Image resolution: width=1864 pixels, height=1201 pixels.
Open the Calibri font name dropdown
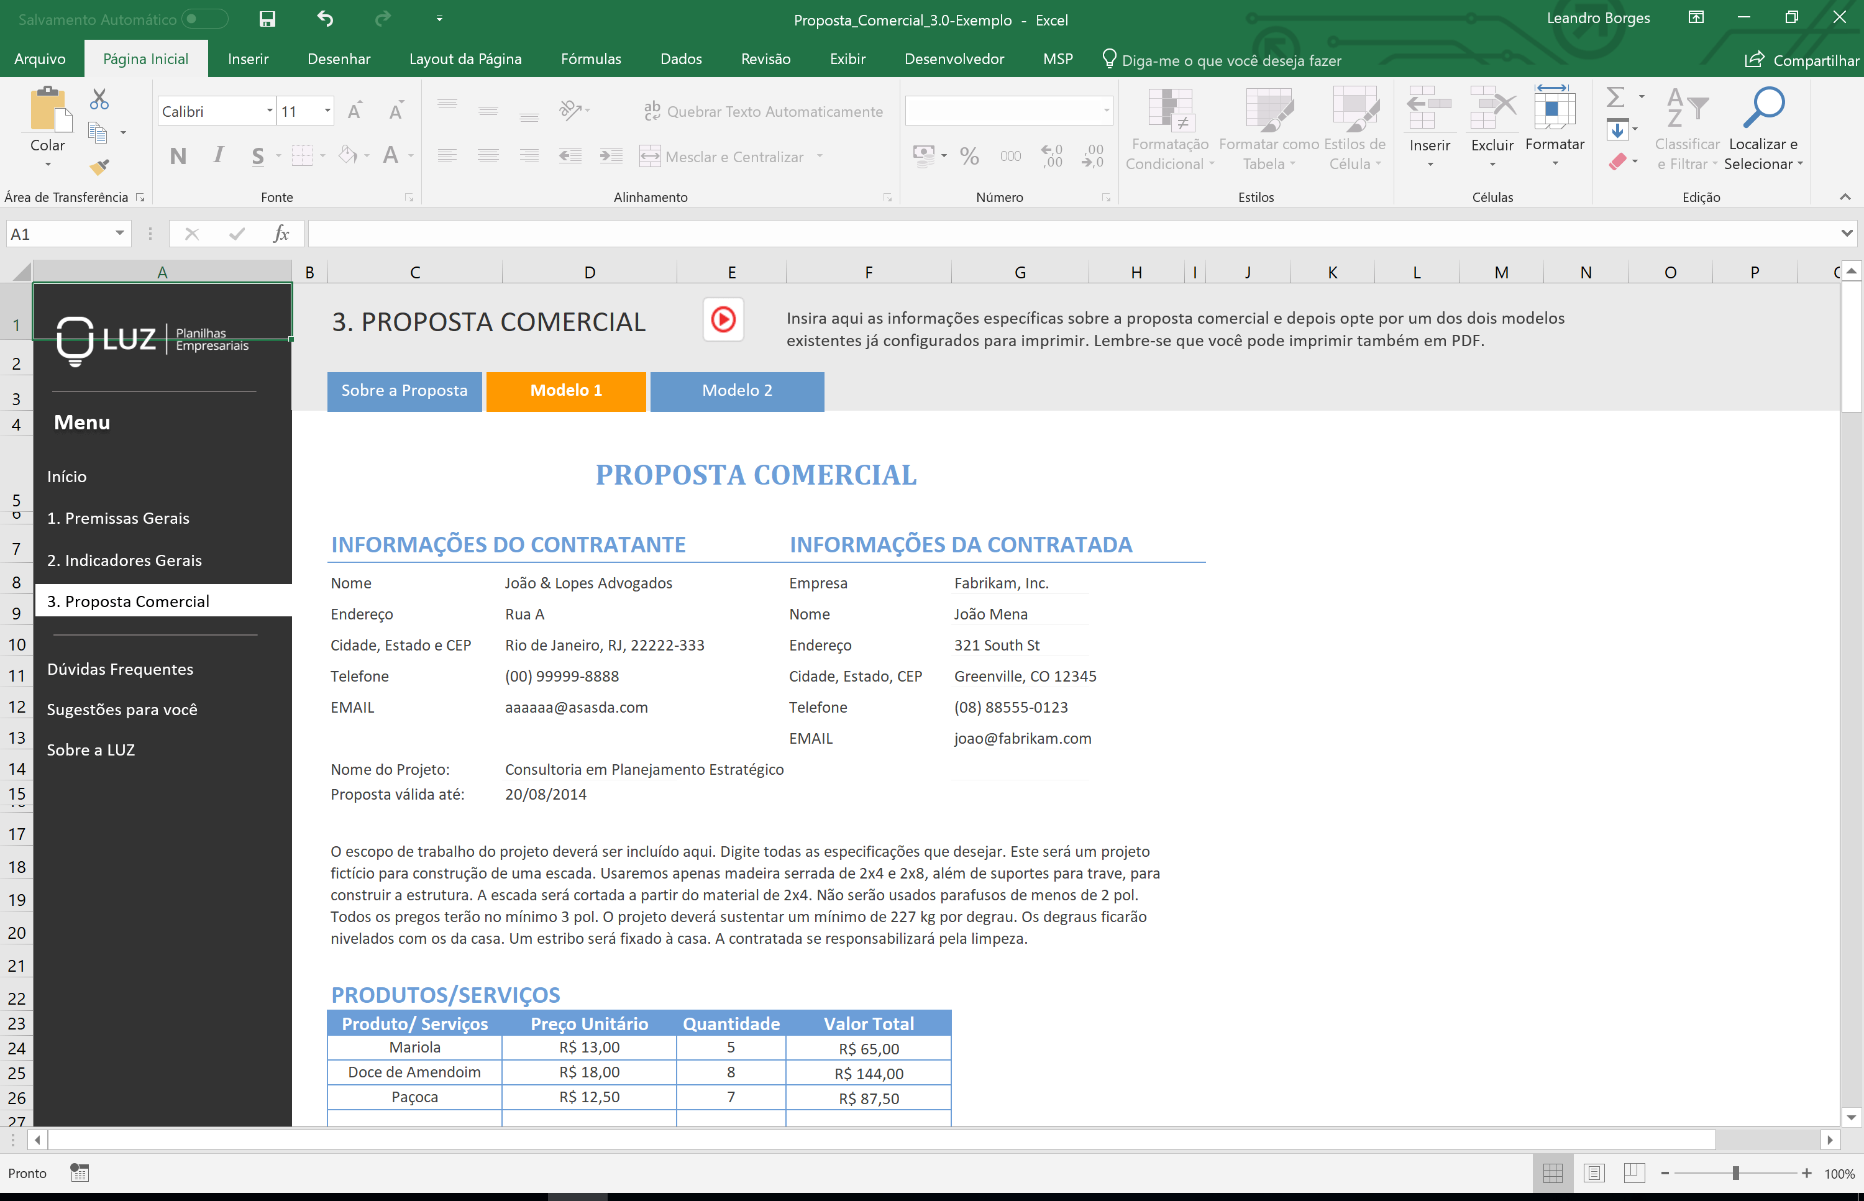pyautogui.click(x=269, y=111)
